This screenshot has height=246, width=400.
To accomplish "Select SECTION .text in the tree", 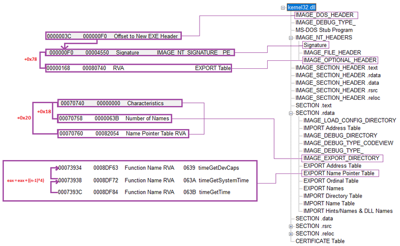I will (314, 106).
